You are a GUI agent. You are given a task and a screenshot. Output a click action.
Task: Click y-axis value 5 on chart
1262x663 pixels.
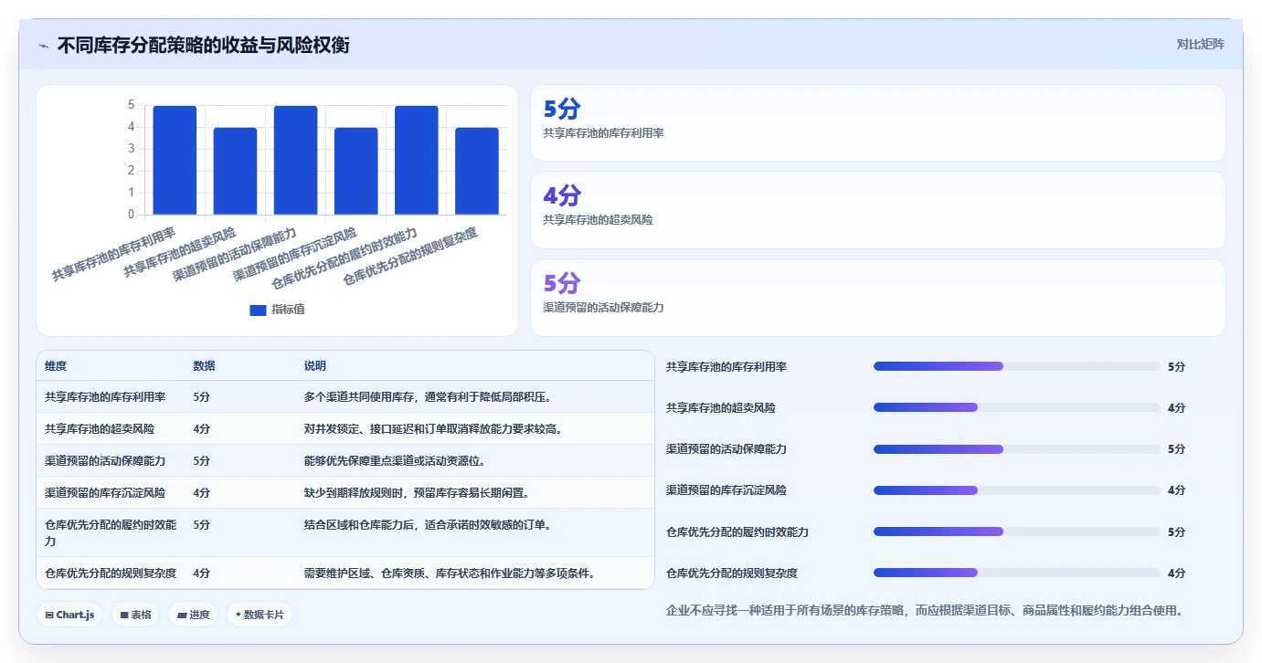[131, 105]
